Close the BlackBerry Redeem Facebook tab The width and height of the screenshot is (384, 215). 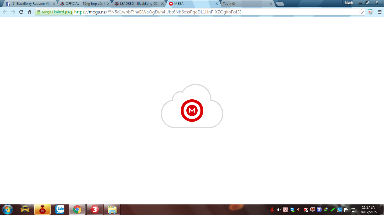tap(54, 4)
